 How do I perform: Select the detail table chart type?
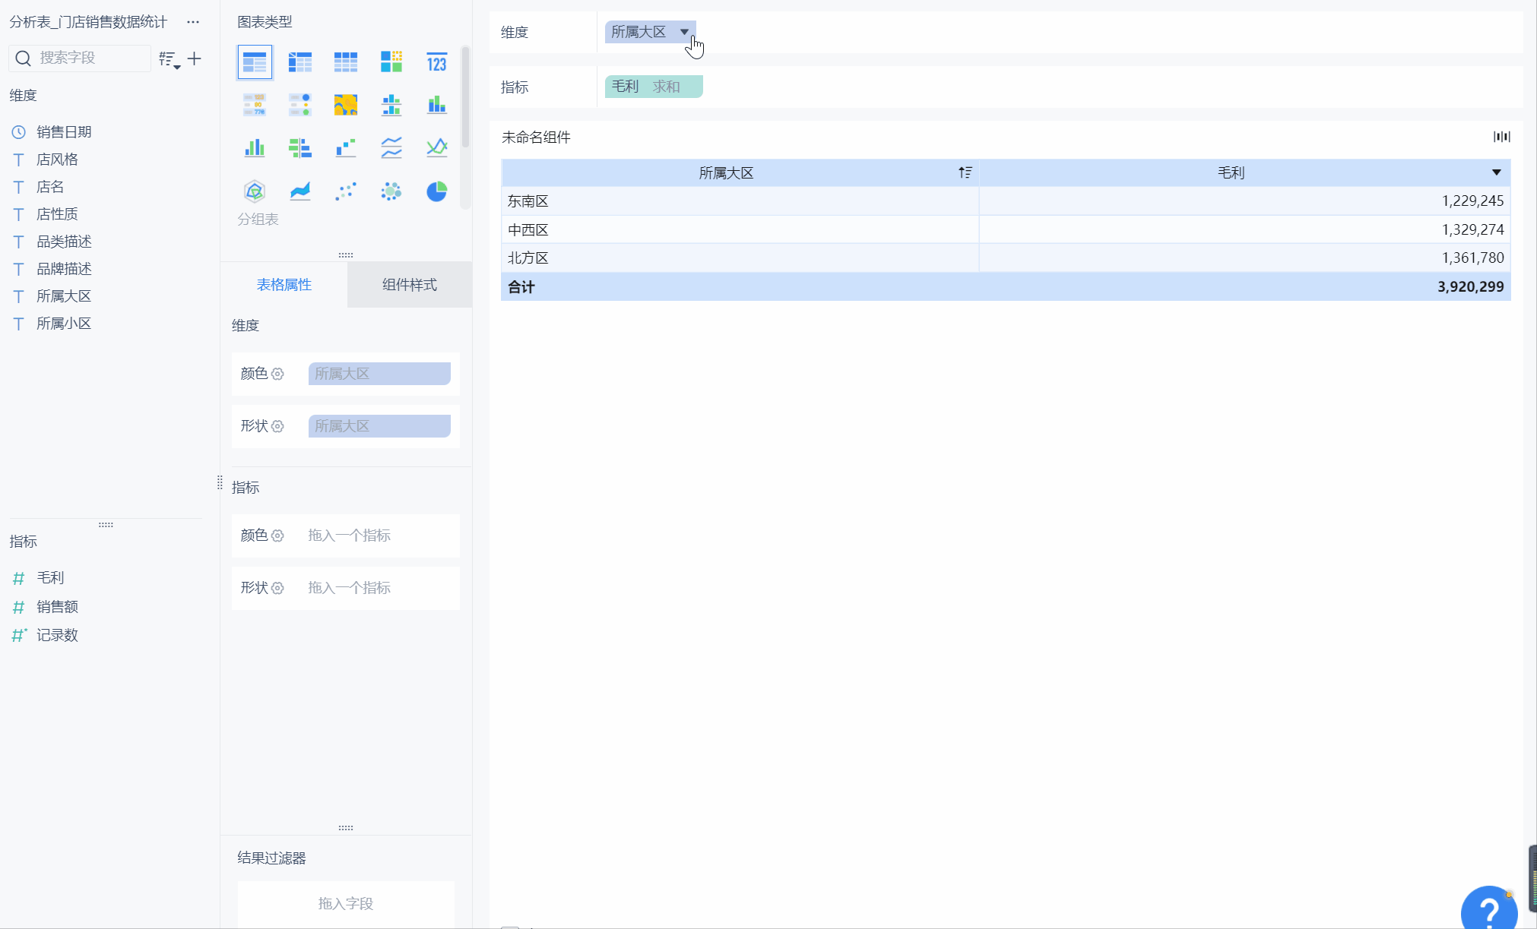(346, 62)
